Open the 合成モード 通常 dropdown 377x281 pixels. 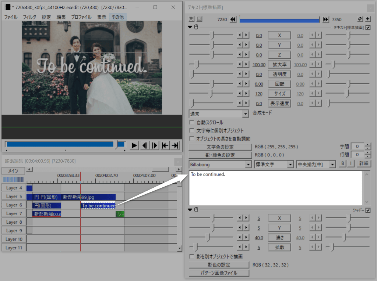tap(219, 114)
